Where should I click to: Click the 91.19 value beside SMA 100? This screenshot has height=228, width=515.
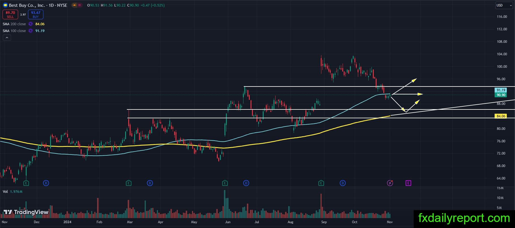point(40,31)
